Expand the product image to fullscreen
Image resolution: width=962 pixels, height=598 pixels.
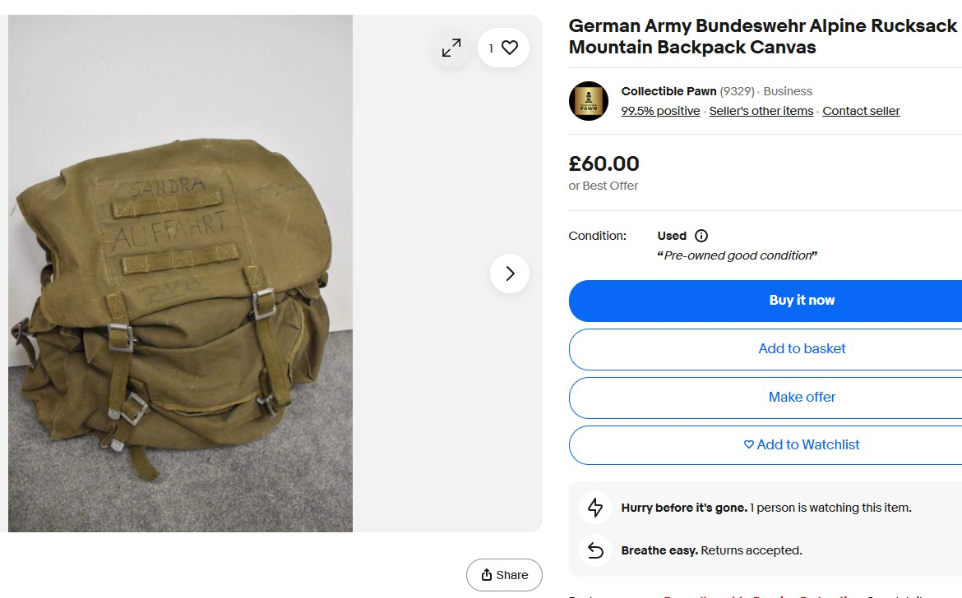[x=451, y=48]
